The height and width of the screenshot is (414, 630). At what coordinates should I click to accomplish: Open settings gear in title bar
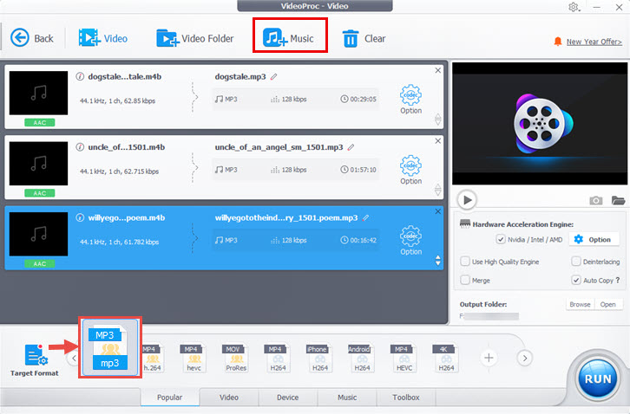574,7
